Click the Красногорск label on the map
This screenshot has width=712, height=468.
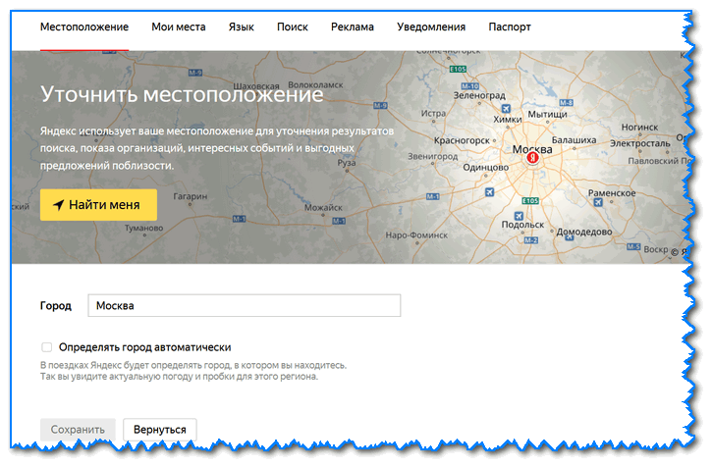[462, 140]
